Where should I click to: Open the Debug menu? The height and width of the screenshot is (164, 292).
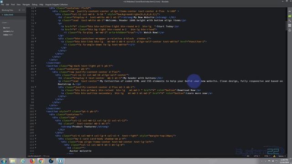(35, 5)
